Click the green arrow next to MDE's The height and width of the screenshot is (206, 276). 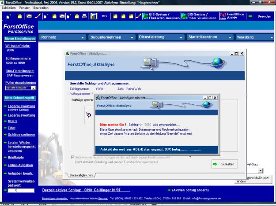coord(5,121)
